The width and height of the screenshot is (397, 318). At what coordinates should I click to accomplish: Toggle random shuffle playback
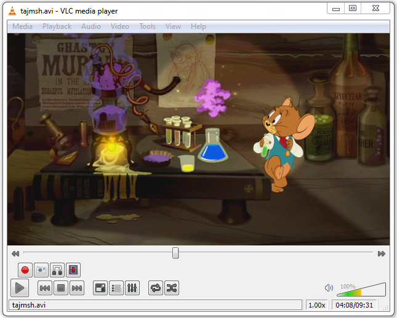coord(172,288)
